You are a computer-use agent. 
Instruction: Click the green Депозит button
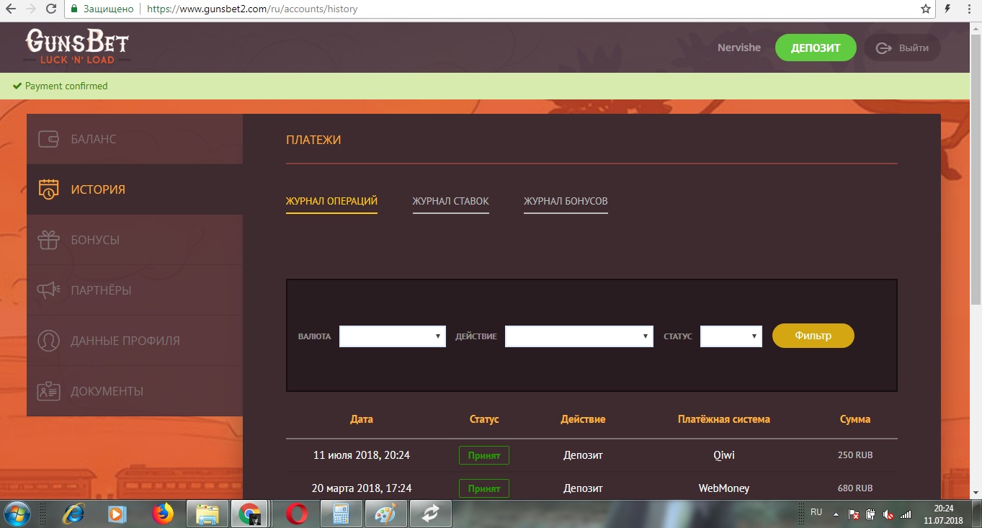pos(816,48)
